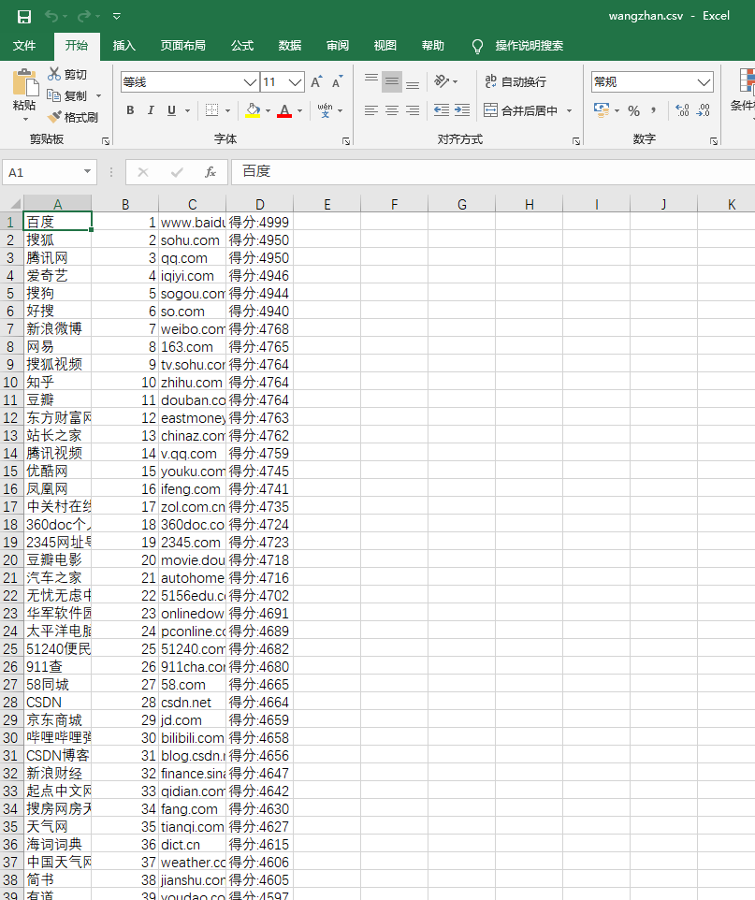Screen dimensions: 755x900
Task: Open the 数据 ribbon tab
Action: (290, 45)
